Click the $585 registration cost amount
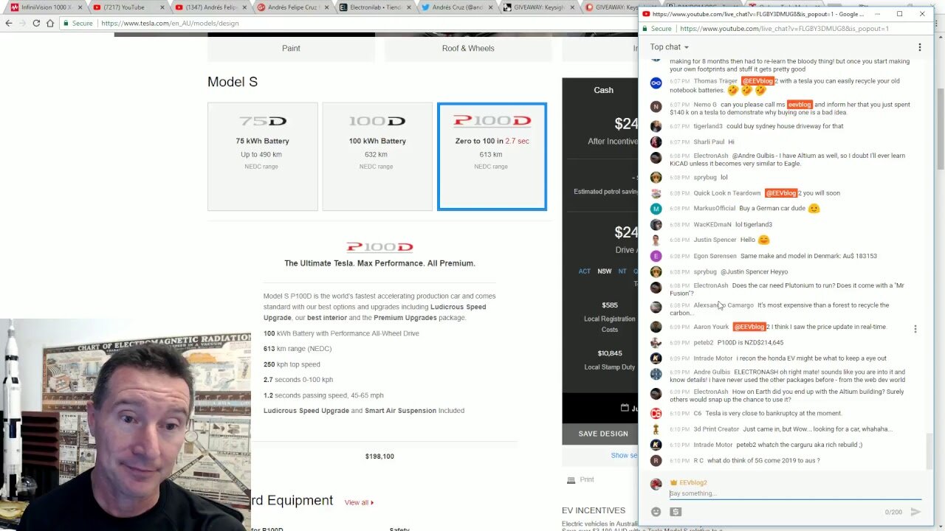Image resolution: width=945 pixels, height=531 pixels. [x=610, y=305]
